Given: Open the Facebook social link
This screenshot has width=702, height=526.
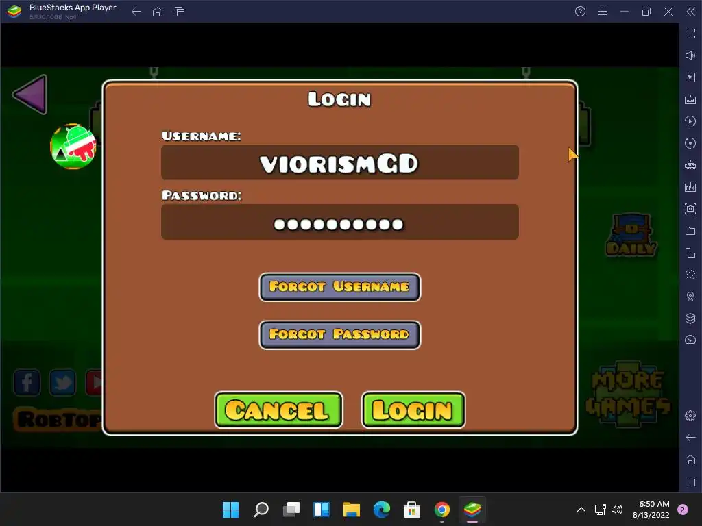Looking at the screenshot, I should pyautogui.click(x=27, y=382).
